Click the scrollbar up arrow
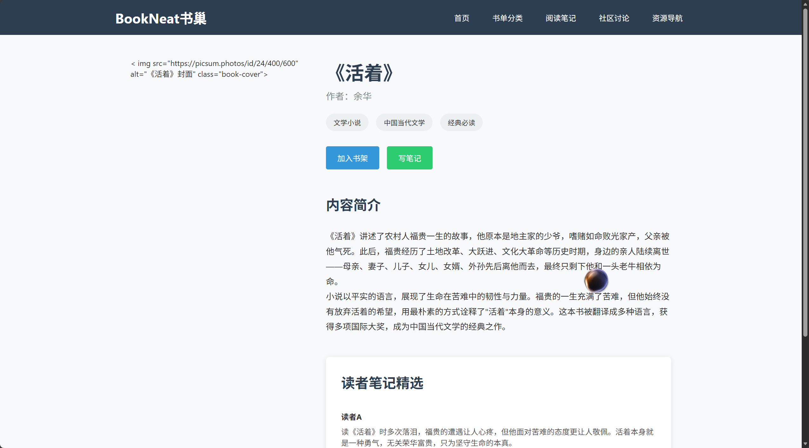Image resolution: width=809 pixels, height=448 pixels. [x=805, y=4]
